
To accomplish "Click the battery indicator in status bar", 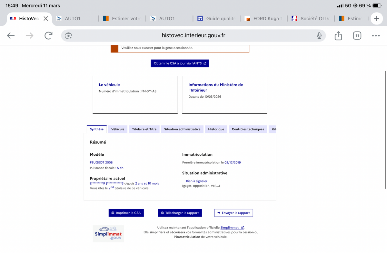I will 377,5.
